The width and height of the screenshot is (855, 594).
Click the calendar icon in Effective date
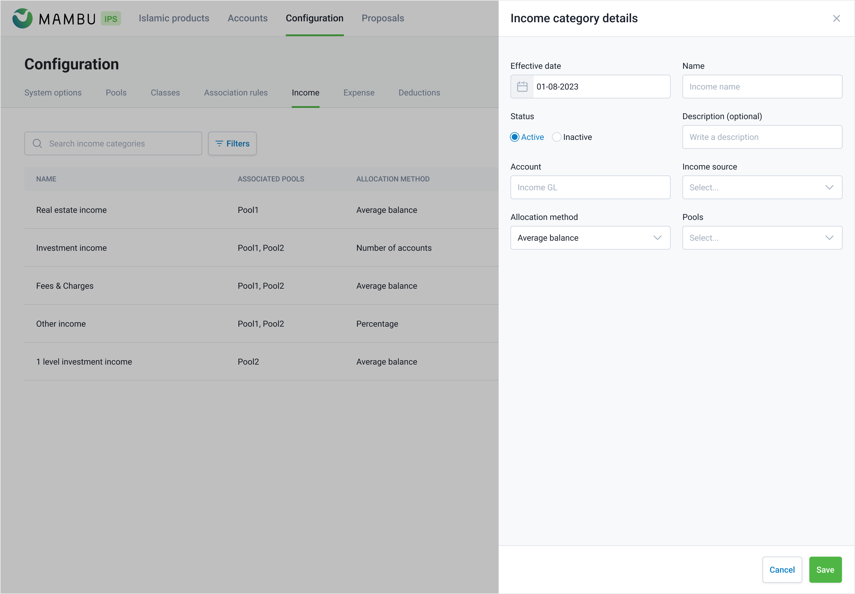(x=522, y=87)
